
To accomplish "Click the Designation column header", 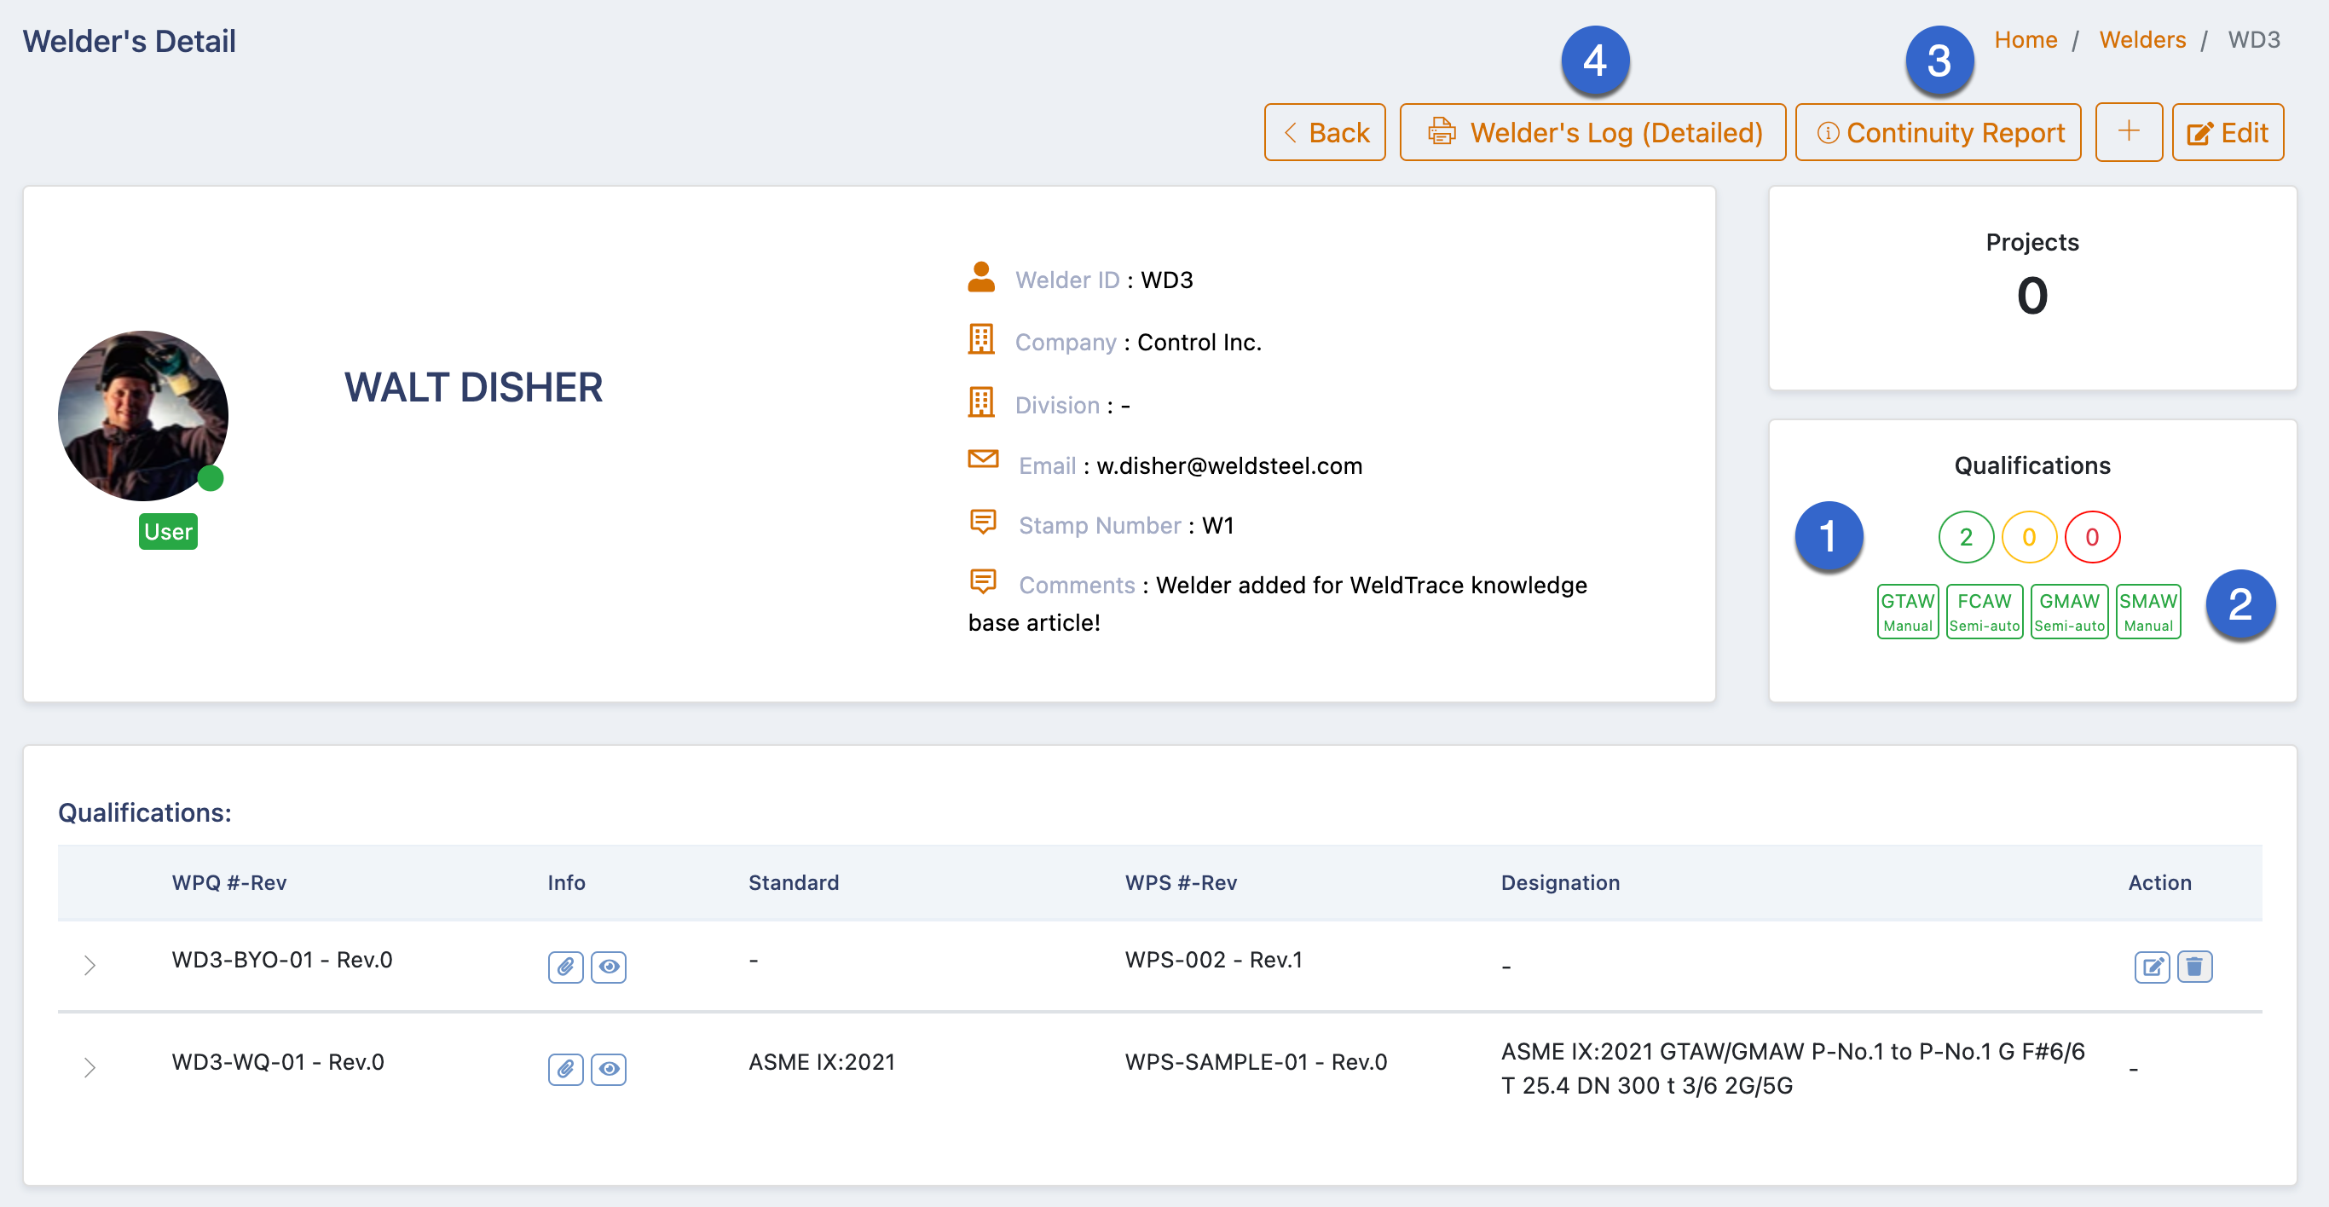I will [x=1559, y=882].
